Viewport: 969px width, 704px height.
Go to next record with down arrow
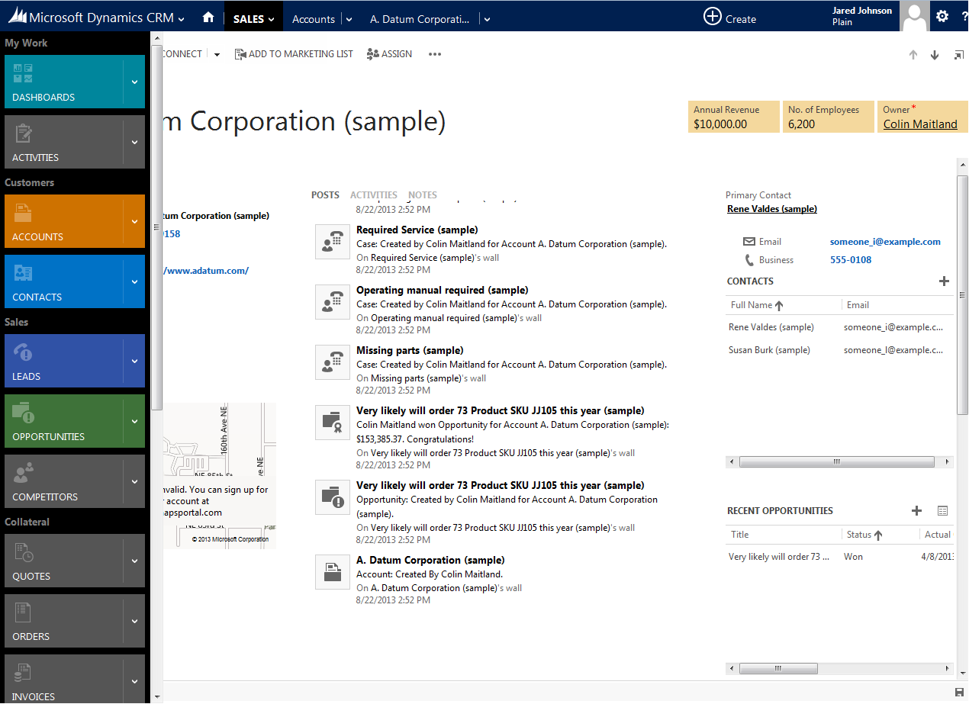tap(935, 55)
